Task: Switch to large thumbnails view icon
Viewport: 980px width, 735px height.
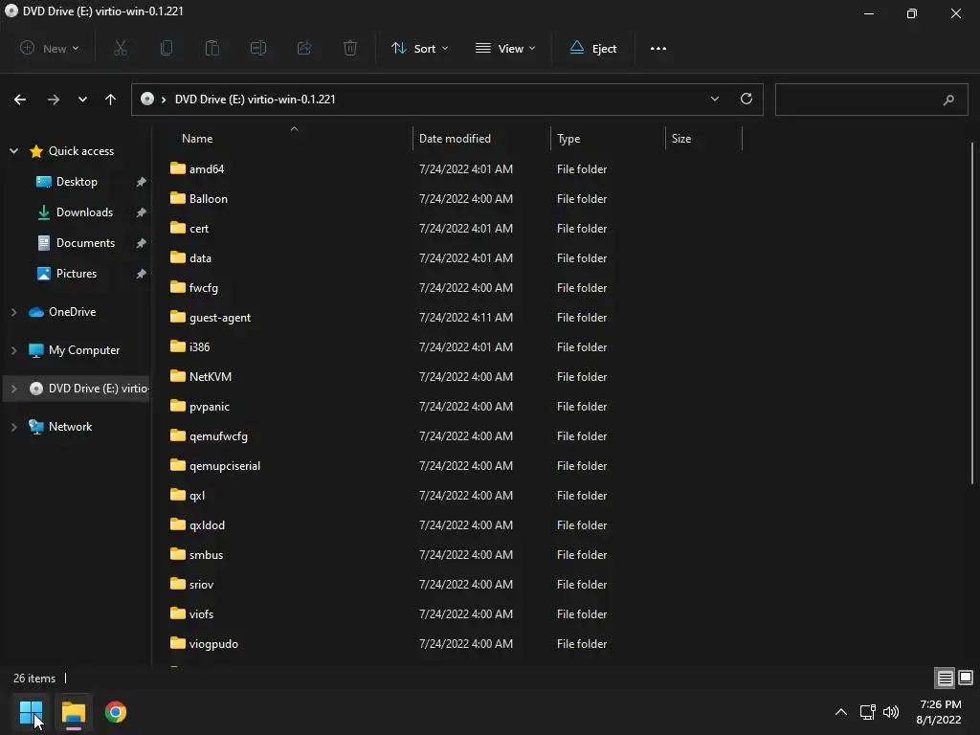Action: [966, 678]
